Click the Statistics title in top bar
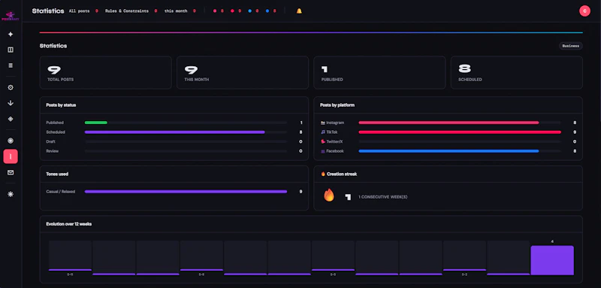The width and height of the screenshot is (601, 288). click(48, 11)
